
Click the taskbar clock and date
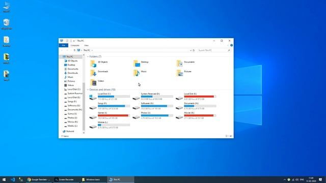coord(311,179)
